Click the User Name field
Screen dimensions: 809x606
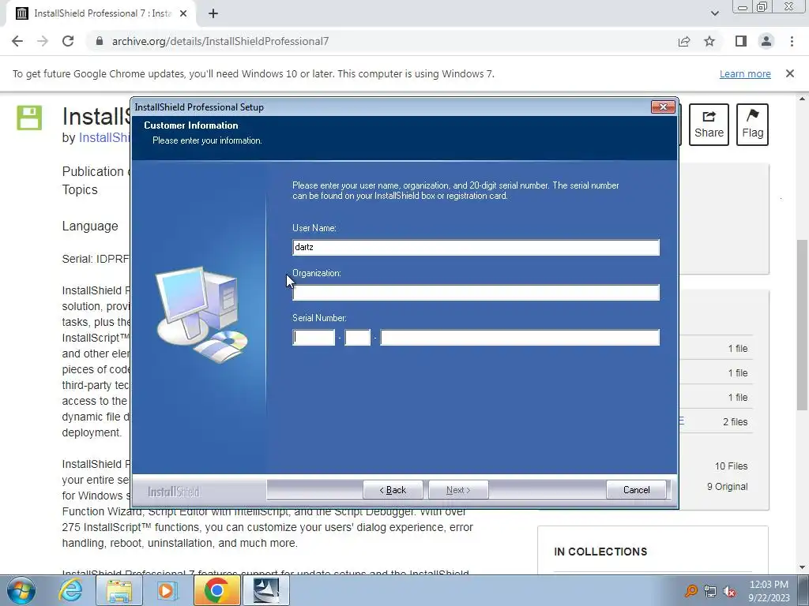pos(476,247)
